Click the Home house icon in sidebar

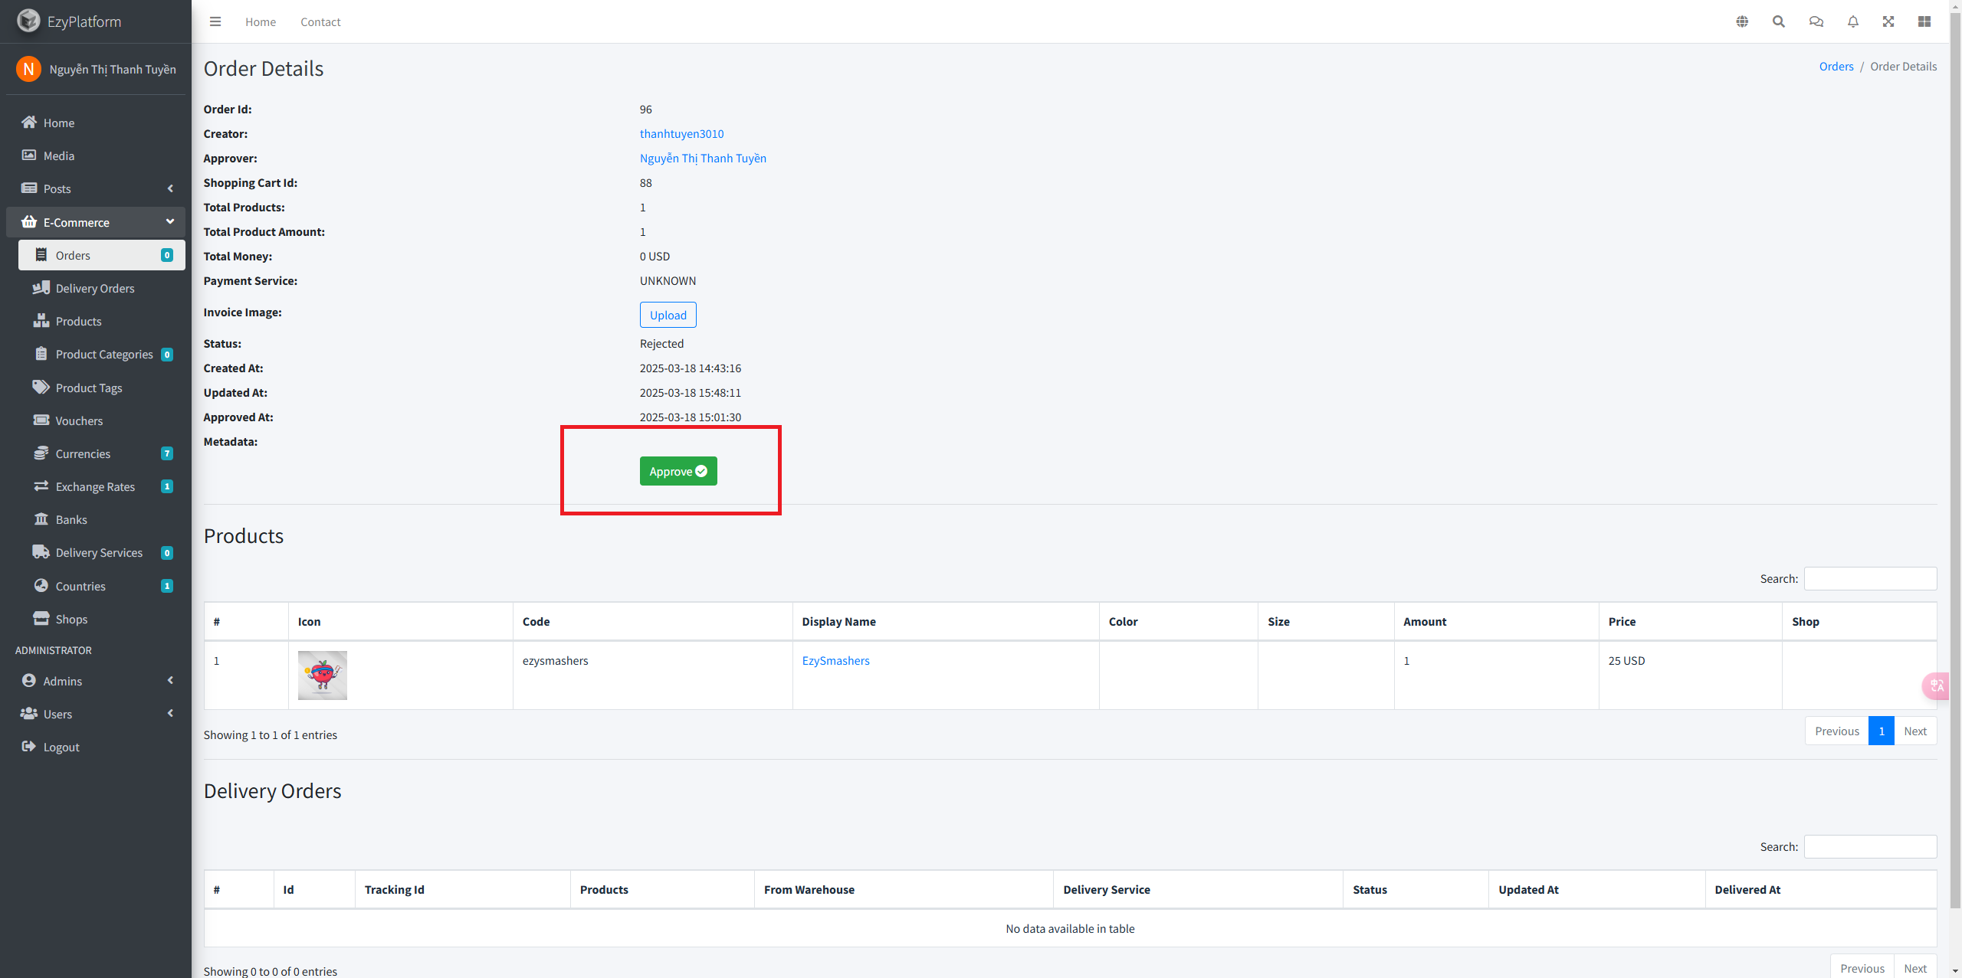pyautogui.click(x=29, y=123)
